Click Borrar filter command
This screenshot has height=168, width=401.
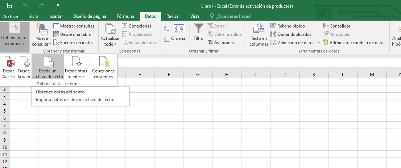point(217,26)
